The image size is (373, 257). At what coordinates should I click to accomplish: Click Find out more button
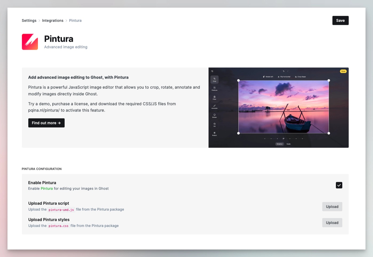pyautogui.click(x=46, y=123)
